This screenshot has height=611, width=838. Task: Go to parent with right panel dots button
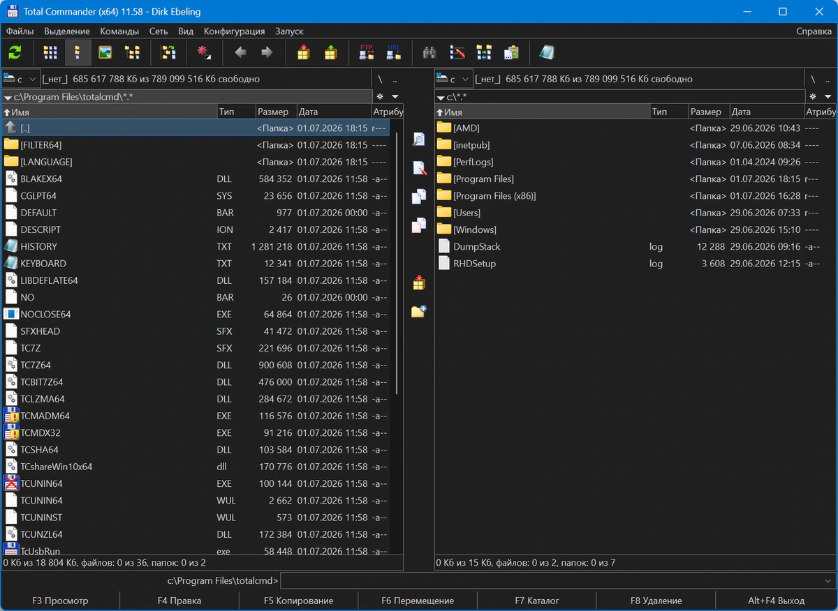[828, 79]
